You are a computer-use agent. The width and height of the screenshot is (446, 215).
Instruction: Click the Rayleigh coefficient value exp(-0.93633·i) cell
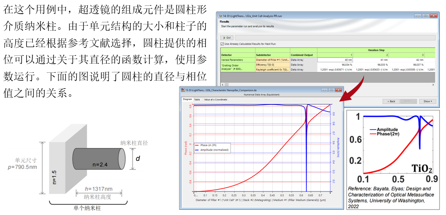(370, 69)
